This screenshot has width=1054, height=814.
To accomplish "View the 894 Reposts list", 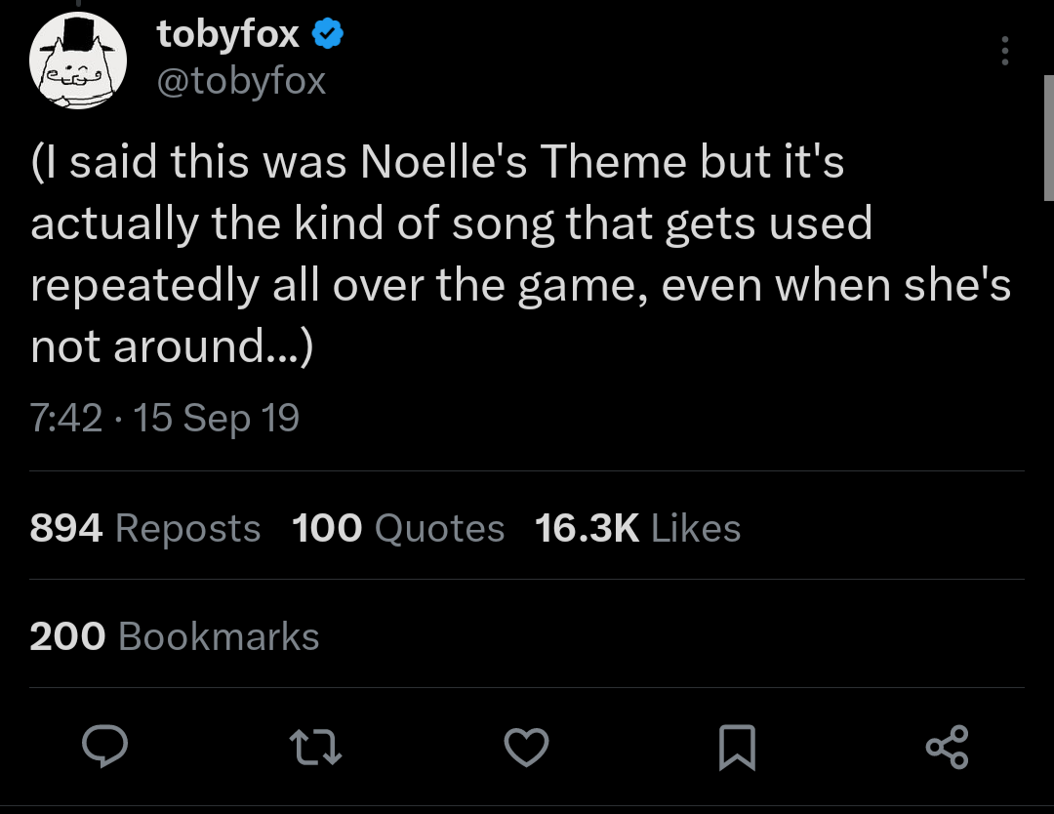I will pos(145,528).
